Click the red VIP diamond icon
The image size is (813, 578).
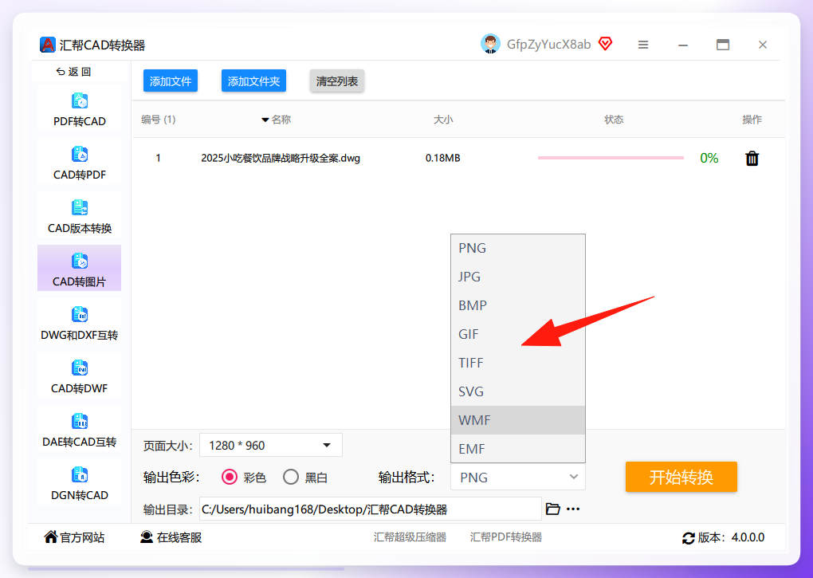pos(605,44)
